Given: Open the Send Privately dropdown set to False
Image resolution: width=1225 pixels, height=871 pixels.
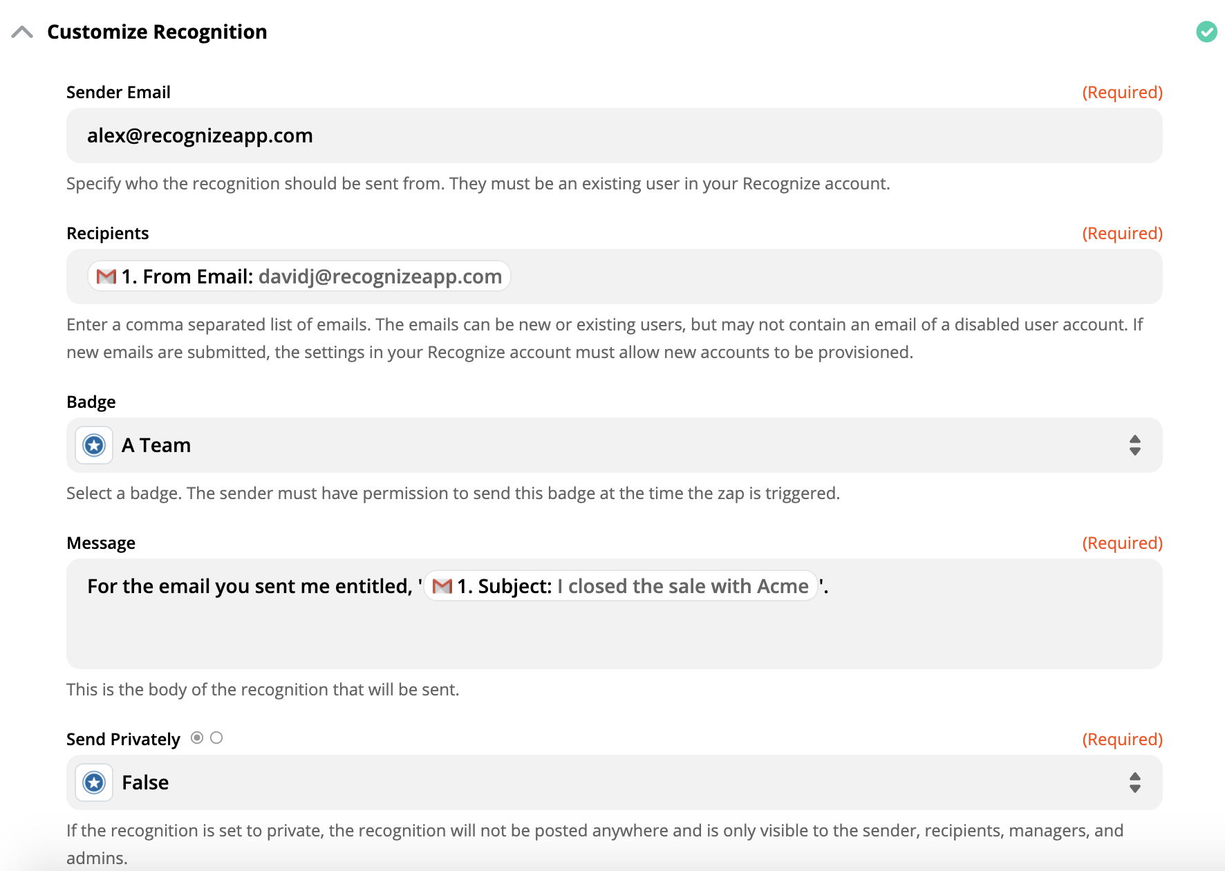Looking at the screenshot, I should click(x=612, y=783).
